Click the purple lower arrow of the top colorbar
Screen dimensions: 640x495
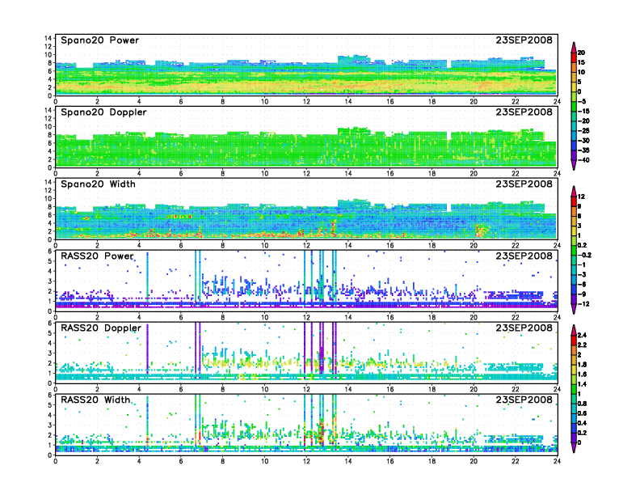pyautogui.click(x=574, y=165)
